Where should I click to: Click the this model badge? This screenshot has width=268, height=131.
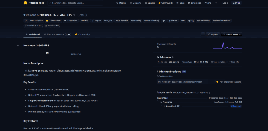(x=236, y=106)
